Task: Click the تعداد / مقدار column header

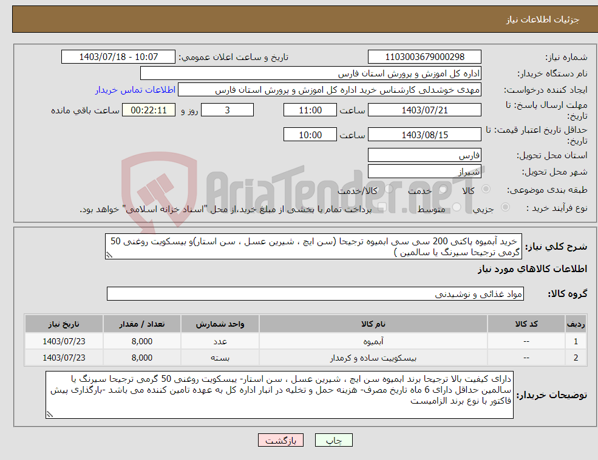Action: 142,324
